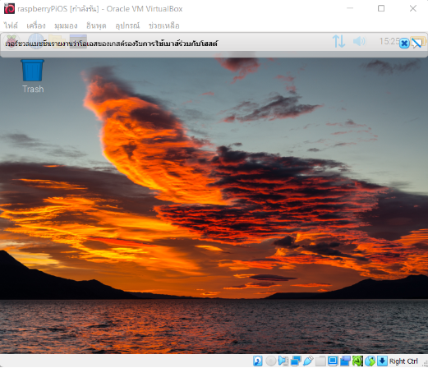
Task: Open the ช่วยเหลือ menu
Action: pos(164,25)
